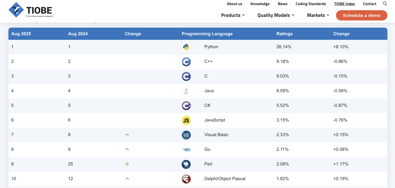The image size is (395, 188).
Task: Click the C++ logo icon
Action: pyautogui.click(x=186, y=62)
